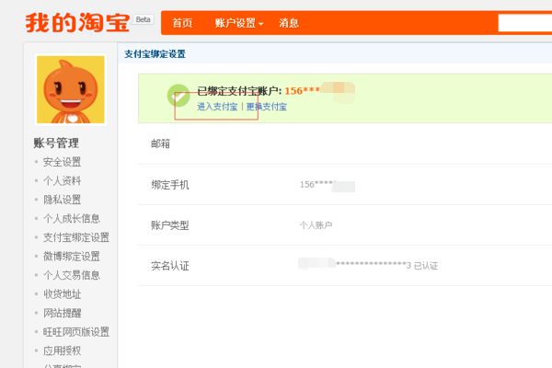Click the 绑定手机 row label

point(170,185)
